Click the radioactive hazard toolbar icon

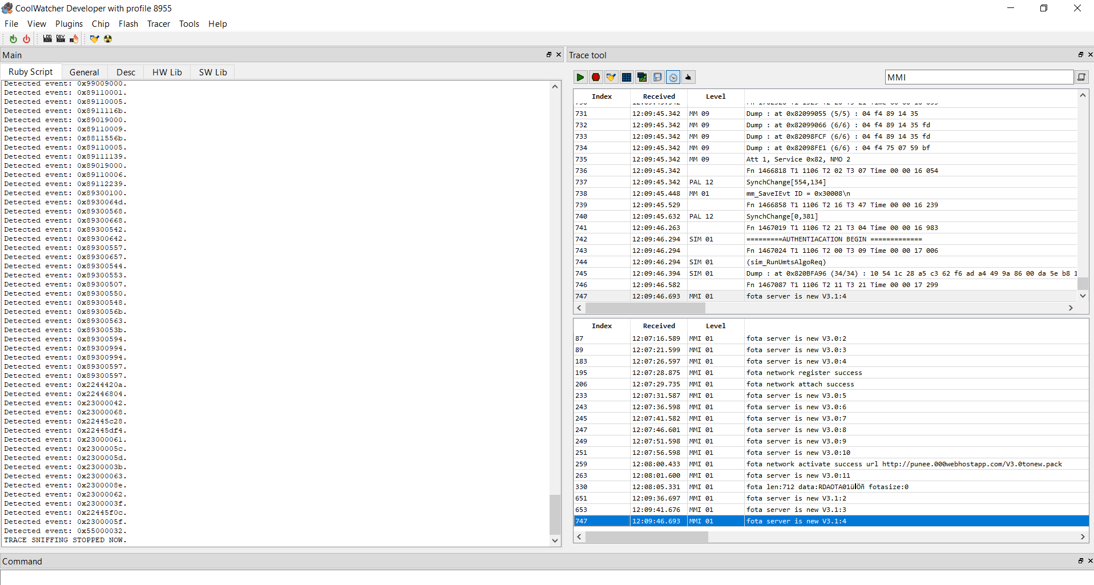108,38
